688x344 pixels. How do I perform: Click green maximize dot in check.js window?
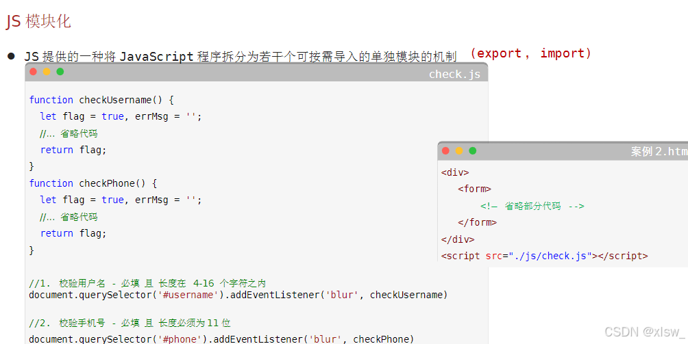[60, 72]
